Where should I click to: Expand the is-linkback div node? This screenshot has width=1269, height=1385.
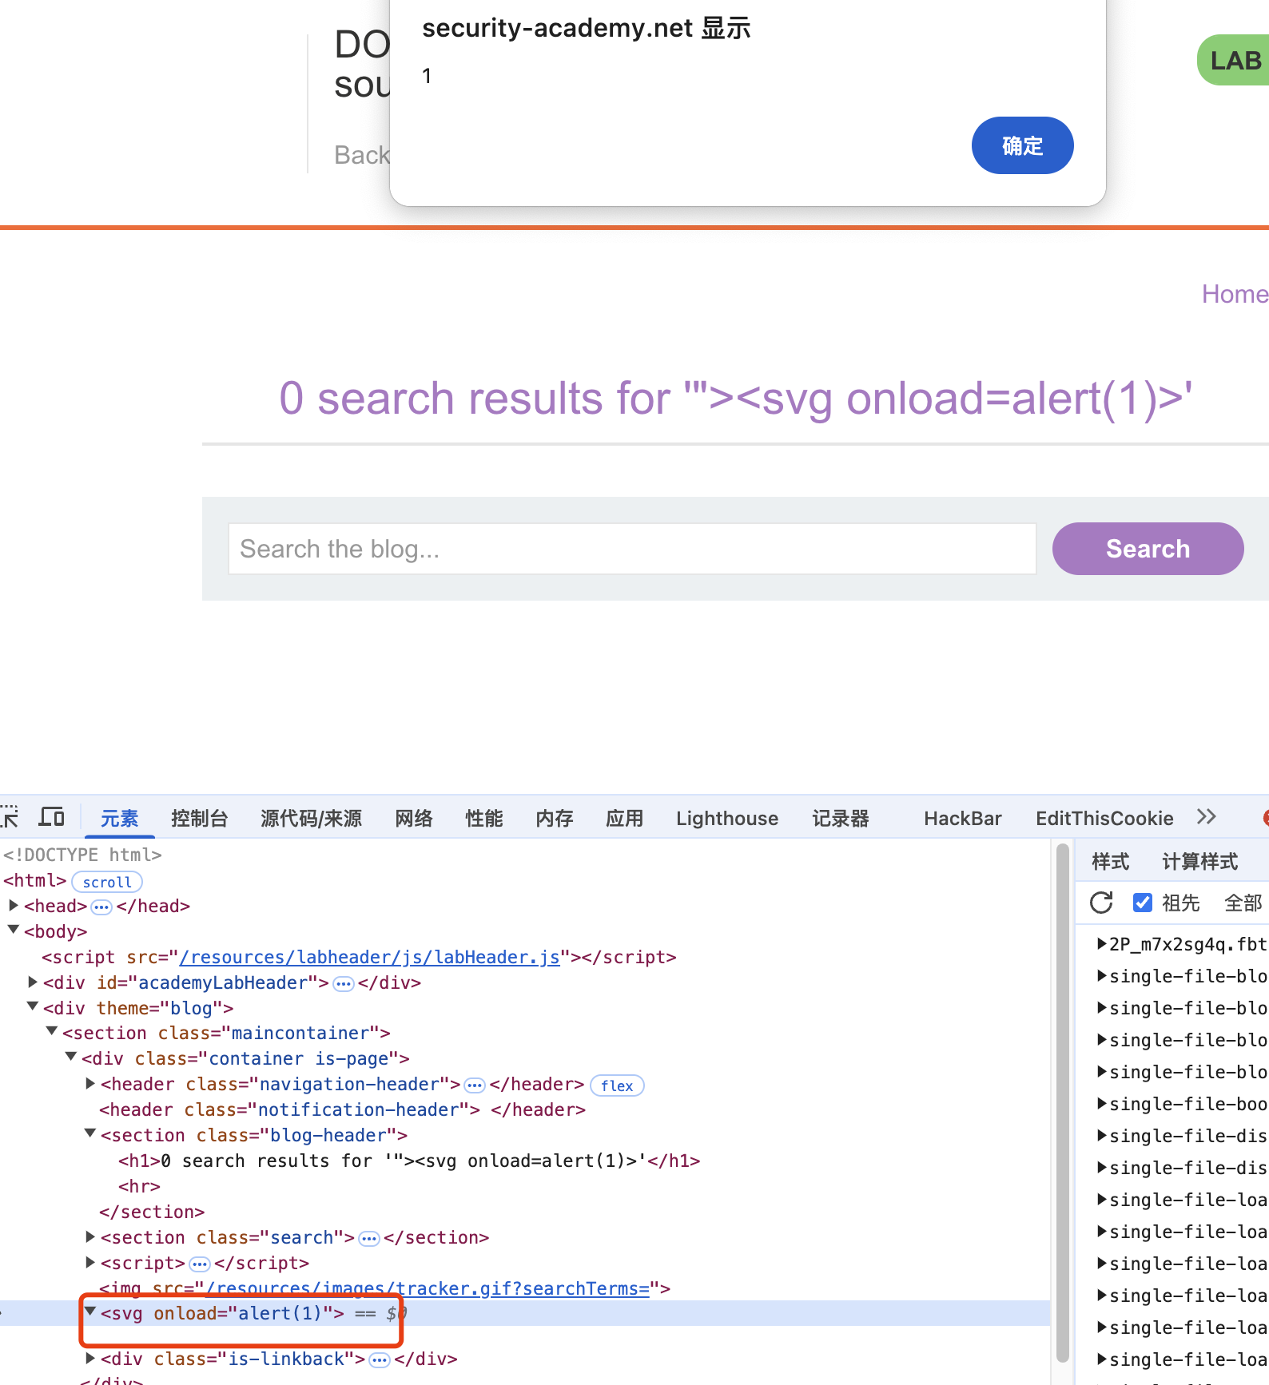90,1358
